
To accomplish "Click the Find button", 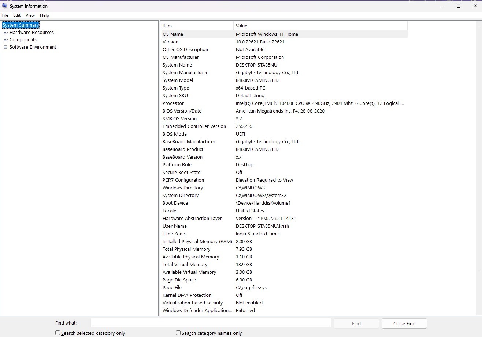I will tap(356, 323).
